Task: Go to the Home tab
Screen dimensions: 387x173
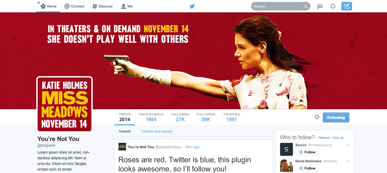Action: [x=48, y=6]
